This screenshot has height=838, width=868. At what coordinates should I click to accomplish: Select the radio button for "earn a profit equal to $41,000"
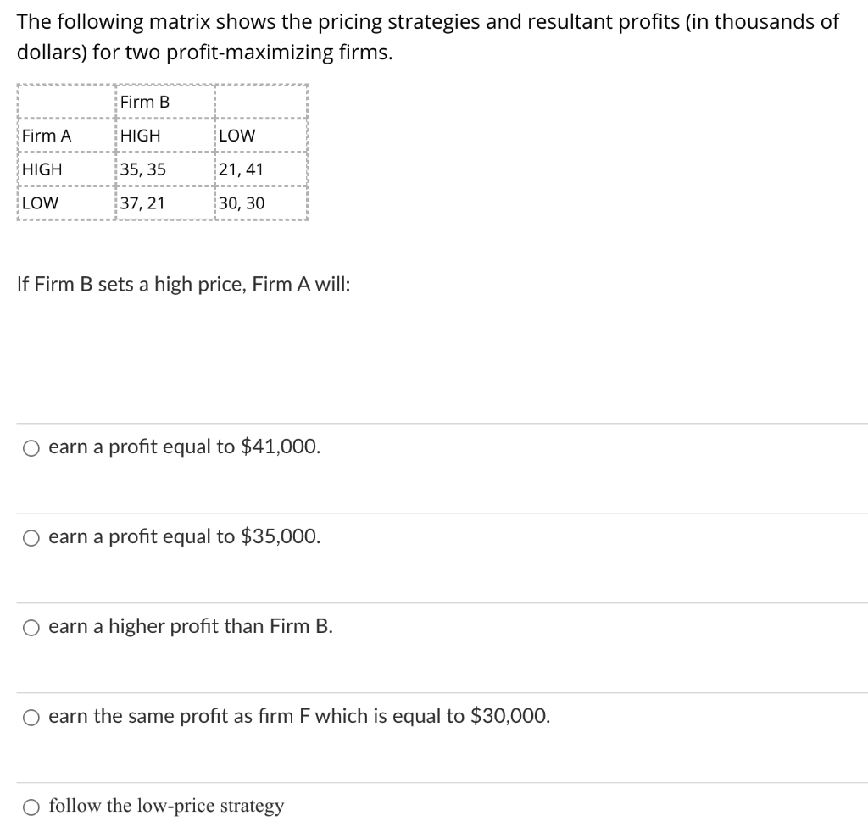tap(31, 447)
